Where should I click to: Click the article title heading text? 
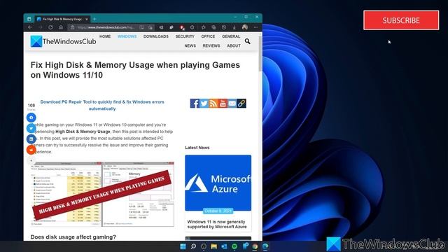(135, 70)
